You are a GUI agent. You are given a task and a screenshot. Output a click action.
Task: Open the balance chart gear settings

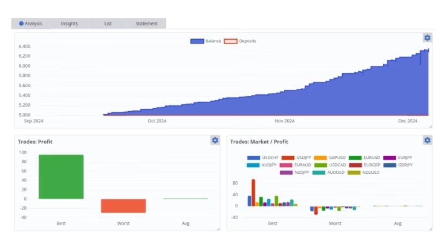(x=427, y=38)
